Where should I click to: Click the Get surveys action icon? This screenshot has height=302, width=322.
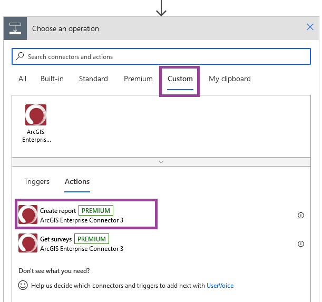point(28,243)
